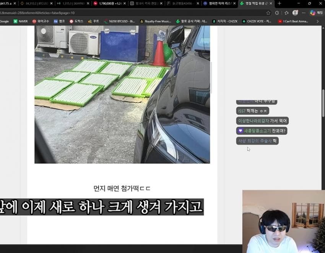Image resolution: width=325 pixels, height=253 pixels.
Task: Open the favorites list icon
Action: (x=286, y=13)
